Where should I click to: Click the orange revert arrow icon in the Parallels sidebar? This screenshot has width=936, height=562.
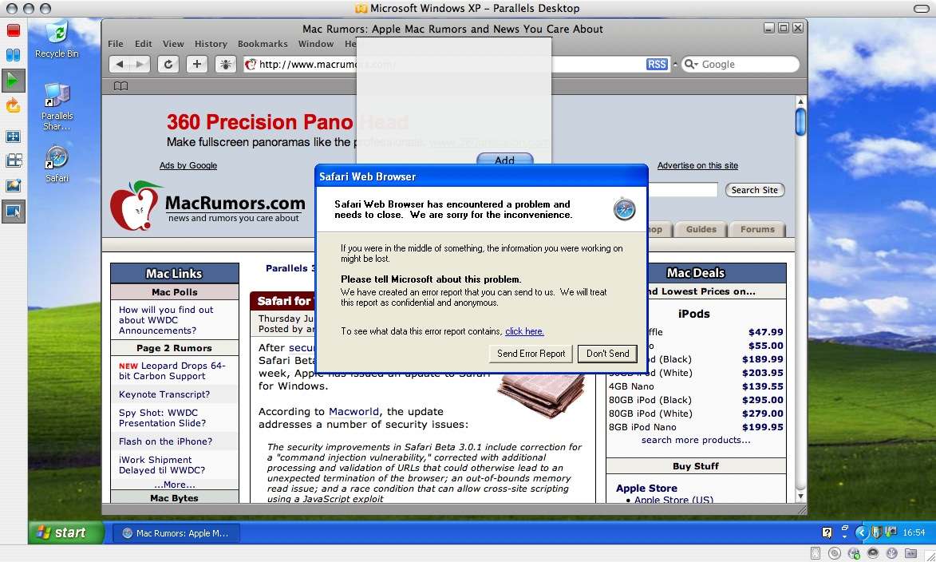point(13,106)
